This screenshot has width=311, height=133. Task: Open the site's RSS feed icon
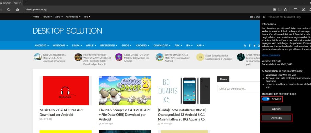(x=245, y=46)
